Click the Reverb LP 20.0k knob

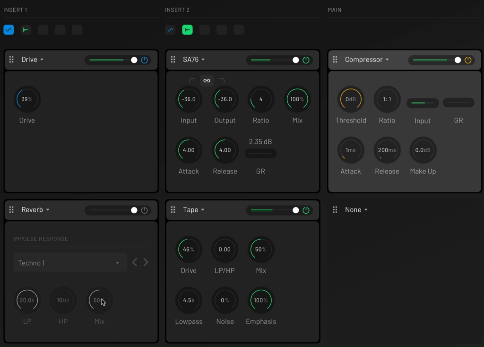[27, 300]
